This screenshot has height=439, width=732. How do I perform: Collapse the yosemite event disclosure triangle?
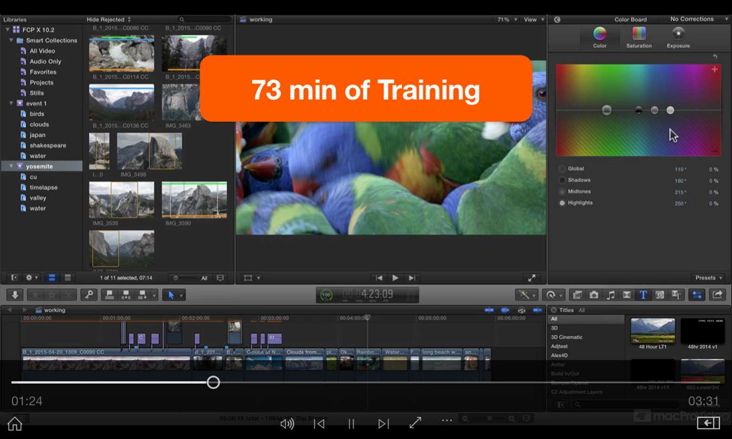pyautogui.click(x=12, y=166)
